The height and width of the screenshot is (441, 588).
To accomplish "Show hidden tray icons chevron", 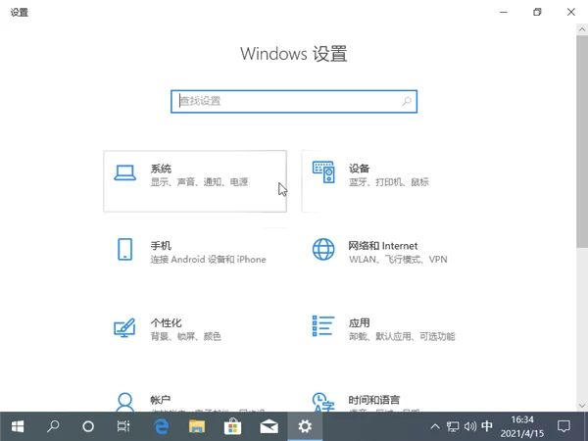I will coord(435,426).
